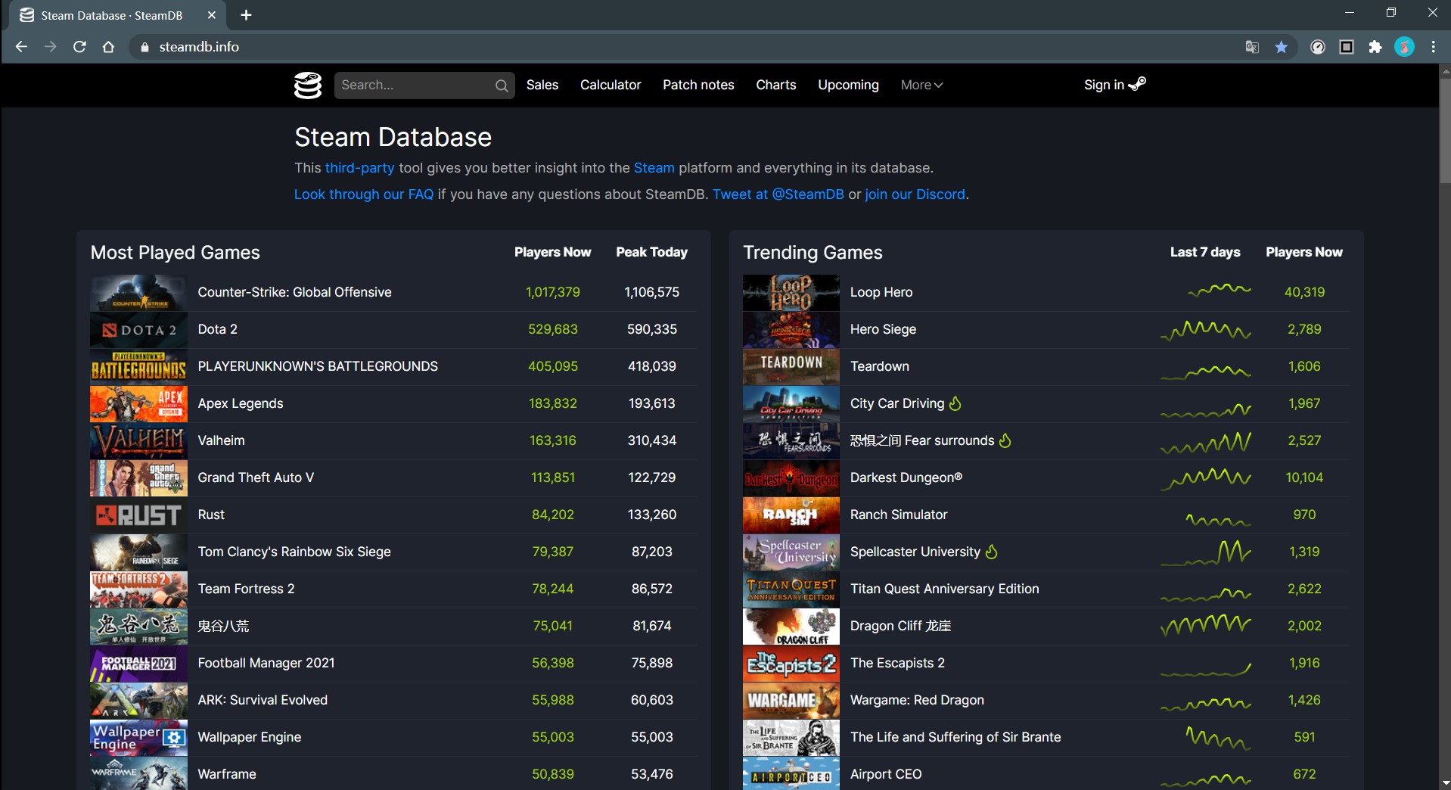Open the Chrome three-dot menu

point(1434,47)
